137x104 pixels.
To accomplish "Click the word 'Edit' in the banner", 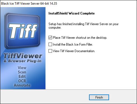I will (x=22, y=76).
